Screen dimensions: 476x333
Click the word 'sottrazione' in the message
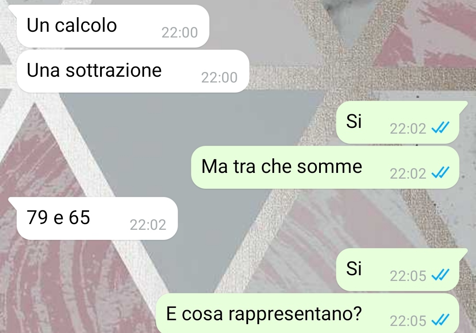pos(114,71)
